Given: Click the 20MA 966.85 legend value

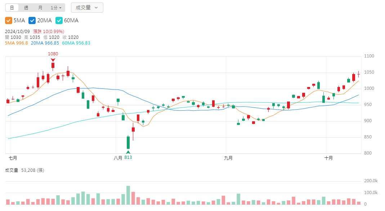Looking at the screenshot, I should (45, 43).
